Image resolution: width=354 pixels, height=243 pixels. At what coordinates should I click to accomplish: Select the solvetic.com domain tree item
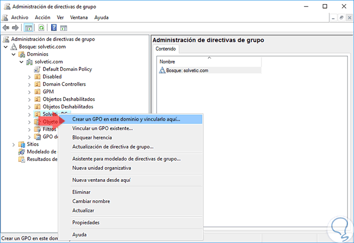pos(49,62)
